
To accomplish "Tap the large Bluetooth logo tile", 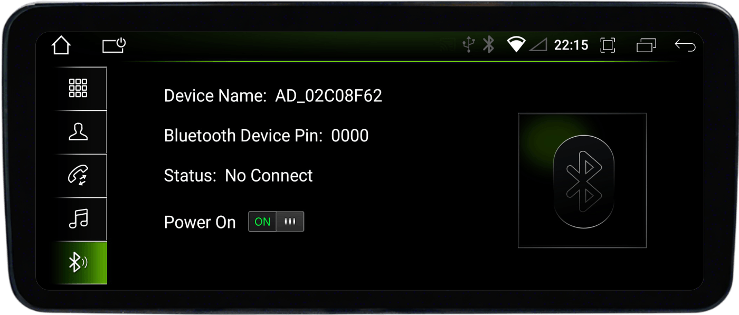I will tap(582, 180).
